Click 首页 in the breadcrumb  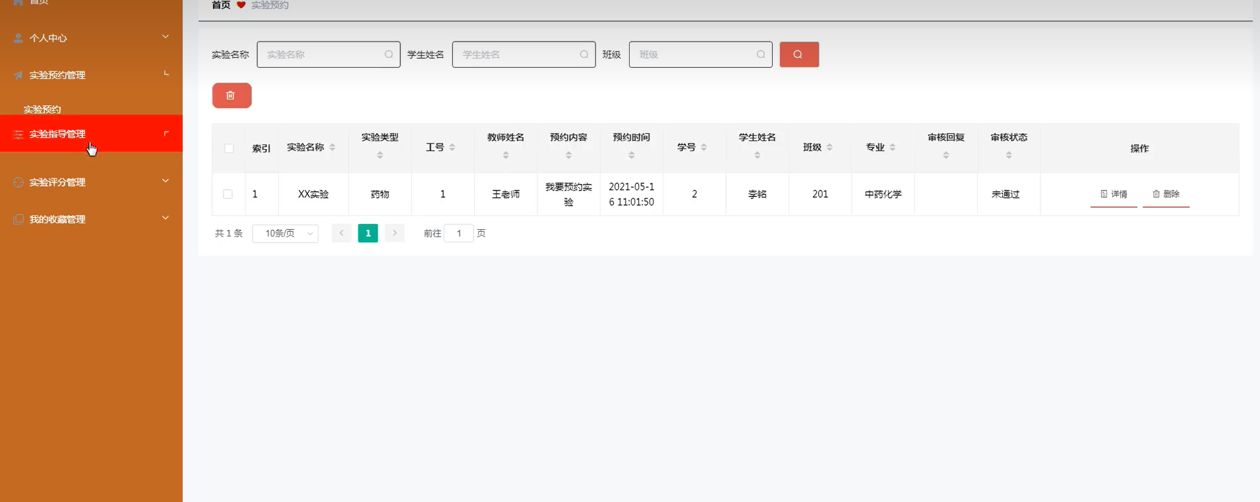point(221,5)
